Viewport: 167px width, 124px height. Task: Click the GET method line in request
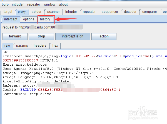[6, 52]
